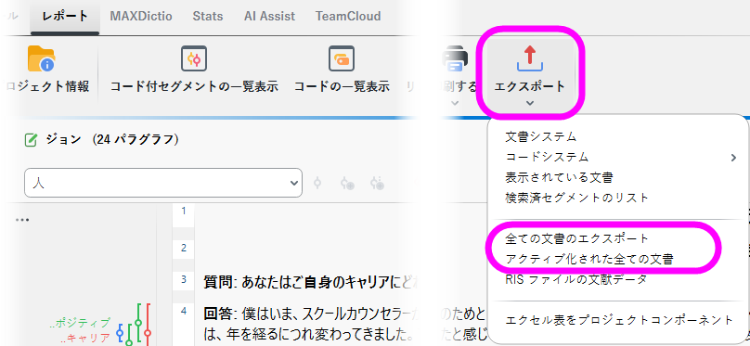Click the ..ポジティブ code label
Viewport: 750px width, 346px height.
(80, 323)
